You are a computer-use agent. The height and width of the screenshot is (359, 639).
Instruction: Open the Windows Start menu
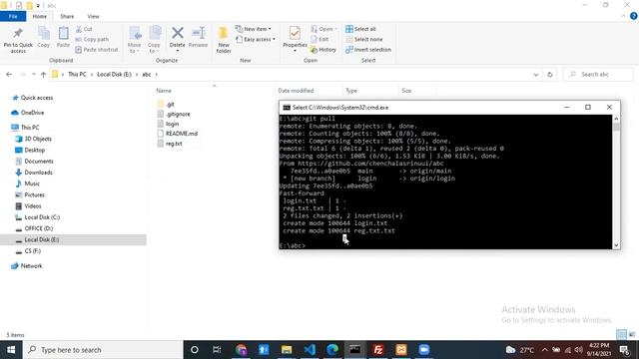click(11, 350)
